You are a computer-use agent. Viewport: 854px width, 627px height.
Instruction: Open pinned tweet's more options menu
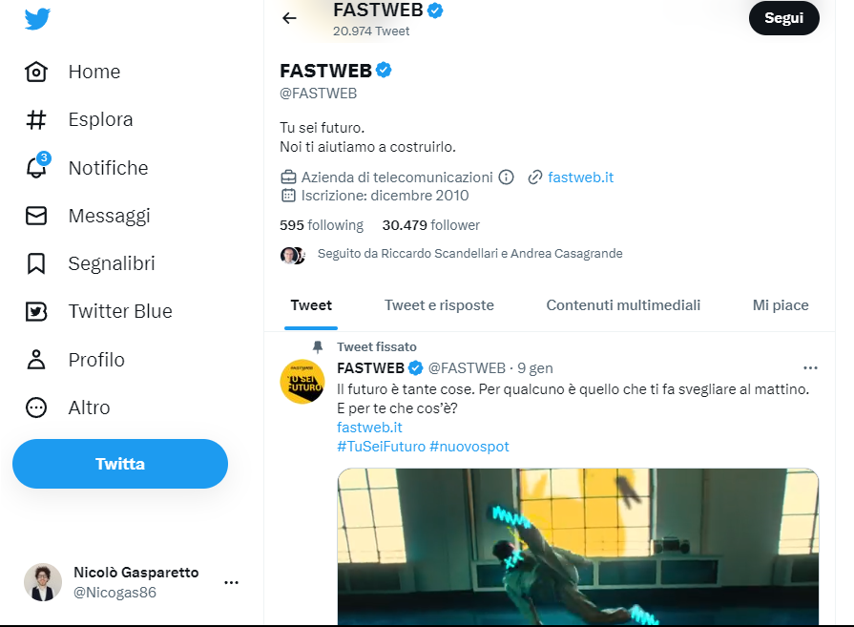click(x=810, y=367)
